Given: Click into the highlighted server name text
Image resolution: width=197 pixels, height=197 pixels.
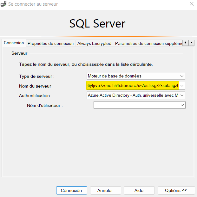Looking at the screenshot, I should pyautogui.click(x=133, y=86).
